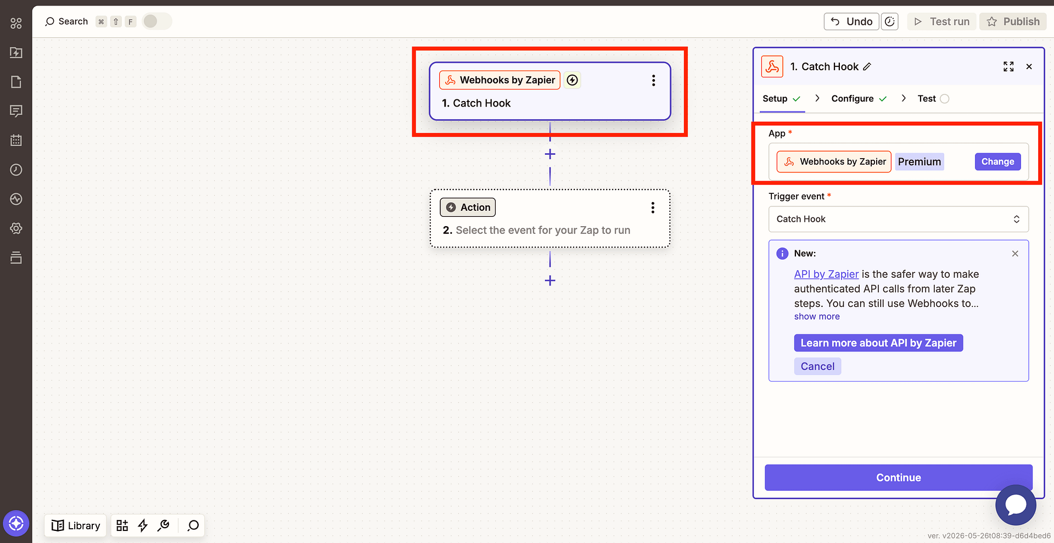1054x543 pixels.
Task: Start a Test run
Action: coord(942,21)
